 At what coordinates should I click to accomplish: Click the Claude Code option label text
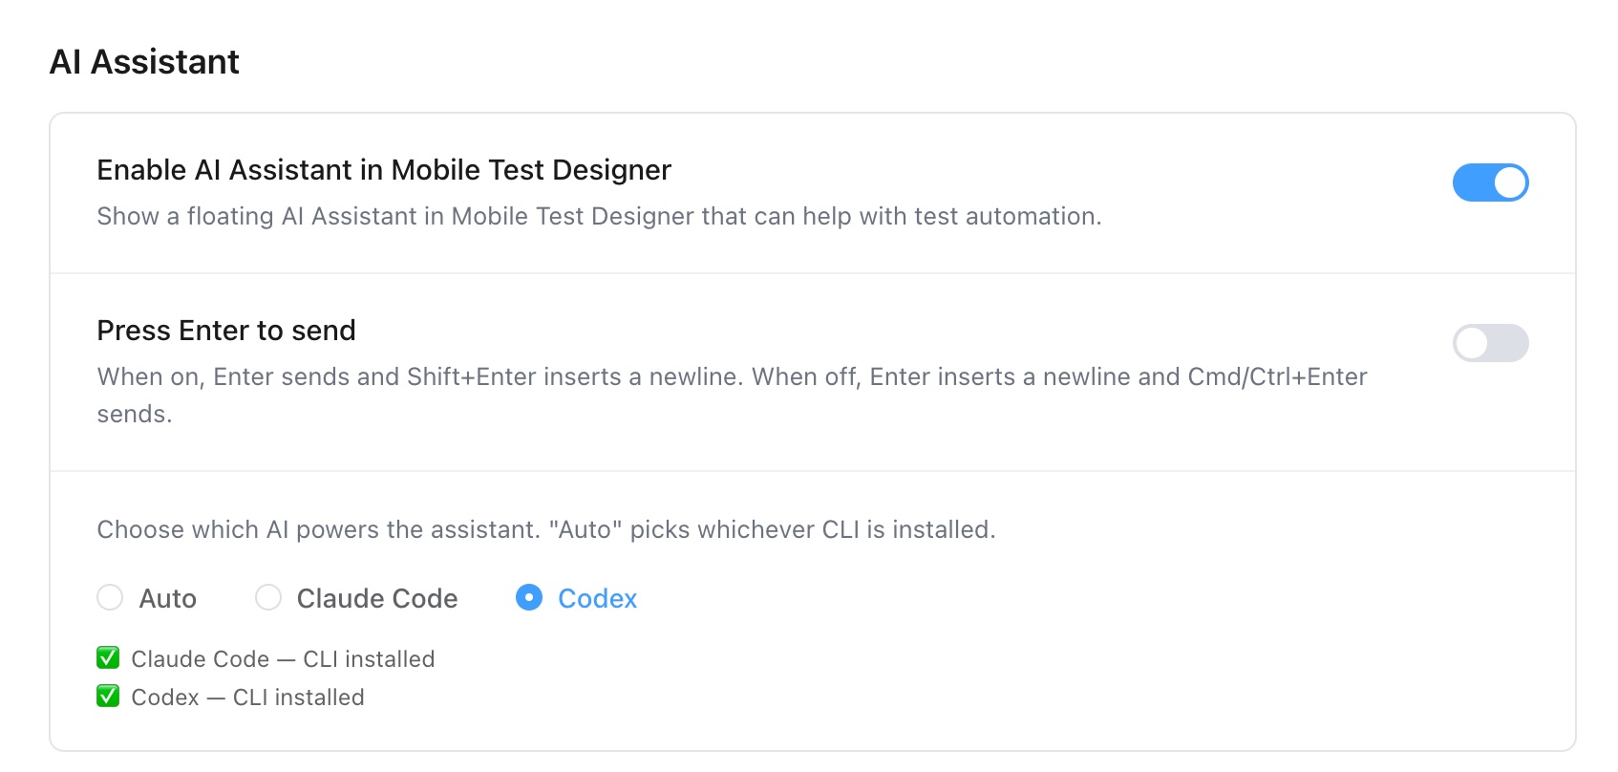377,598
